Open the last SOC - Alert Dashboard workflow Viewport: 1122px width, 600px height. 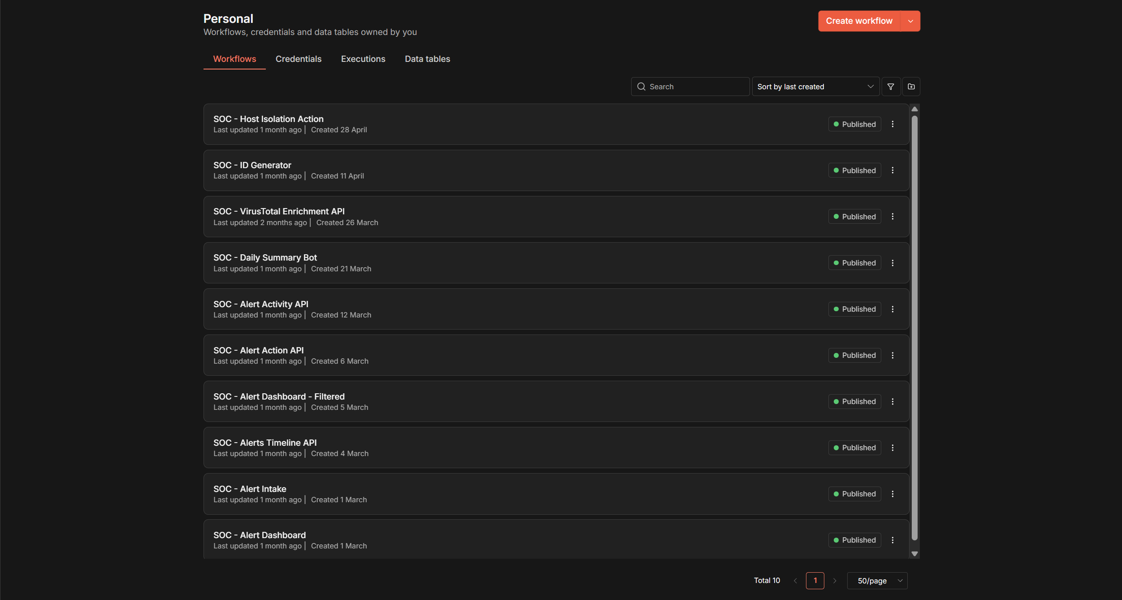pyautogui.click(x=556, y=539)
